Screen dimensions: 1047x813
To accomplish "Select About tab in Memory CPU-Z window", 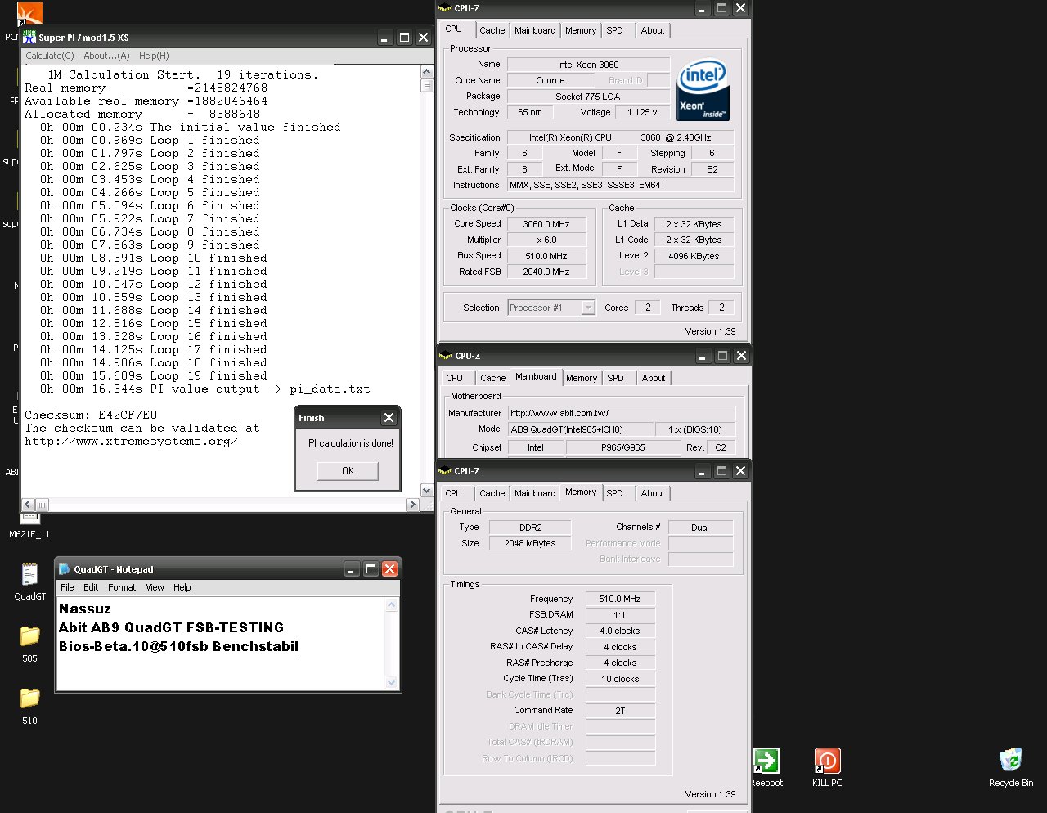I will point(653,493).
